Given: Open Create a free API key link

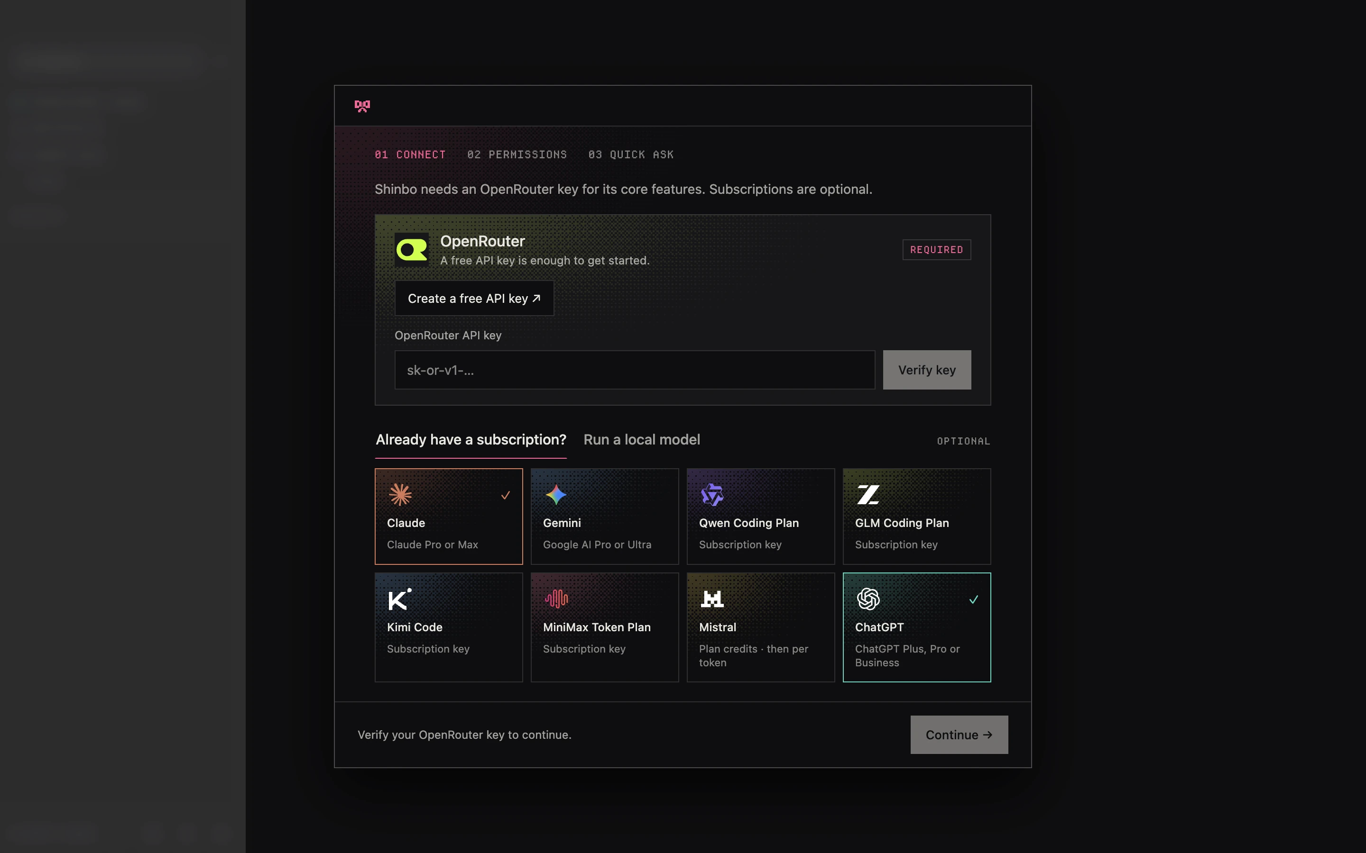Looking at the screenshot, I should click(x=474, y=299).
